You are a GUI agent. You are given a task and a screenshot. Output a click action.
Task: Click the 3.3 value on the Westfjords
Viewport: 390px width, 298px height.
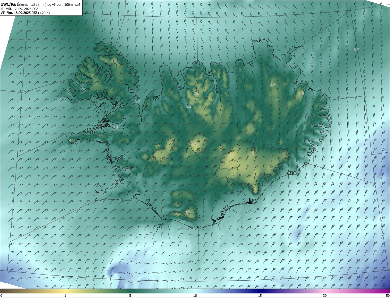pos(114,61)
